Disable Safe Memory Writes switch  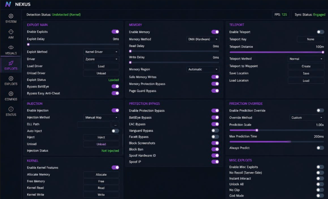click(215, 77)
